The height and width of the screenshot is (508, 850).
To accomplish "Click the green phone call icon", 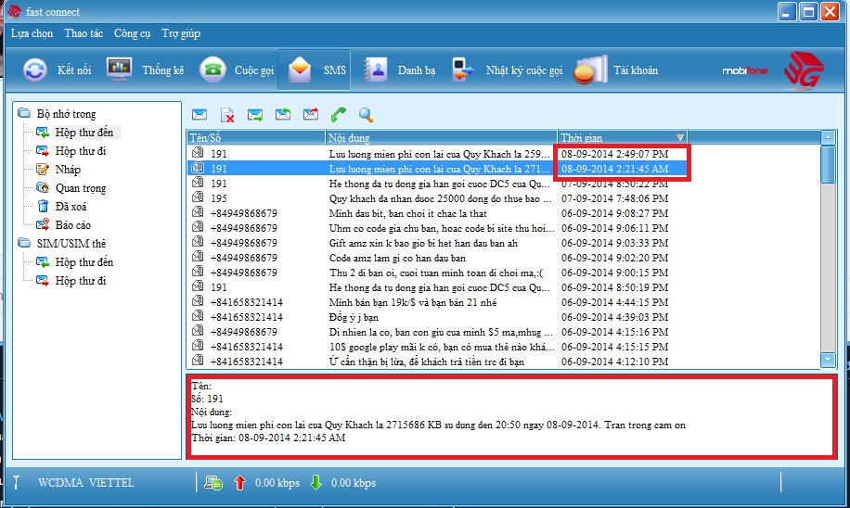I will tap(339, 115).
